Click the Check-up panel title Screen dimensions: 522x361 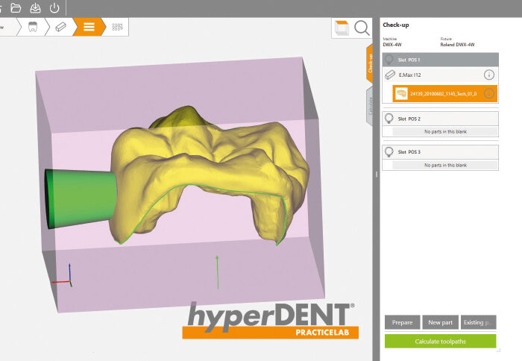click(395, 25)
